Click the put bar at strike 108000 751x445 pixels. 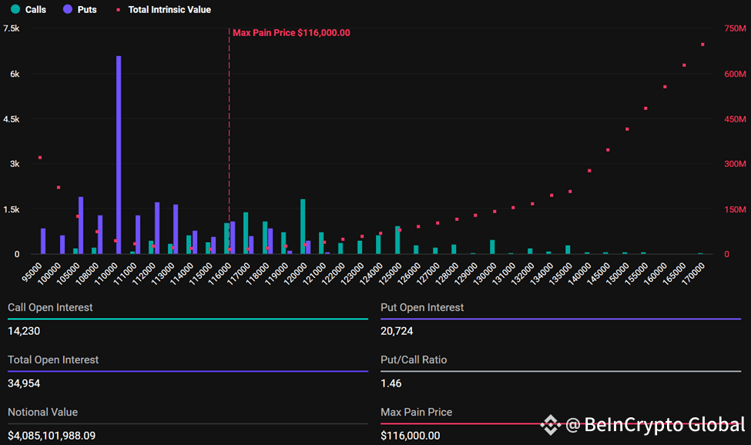click(100, 235)
